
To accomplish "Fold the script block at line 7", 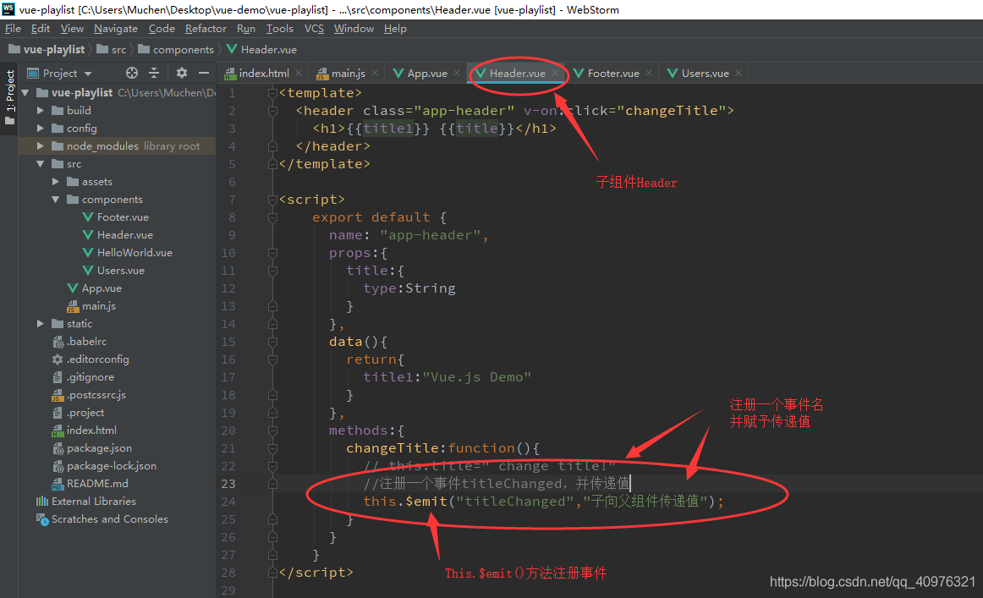I will [272, 200].
